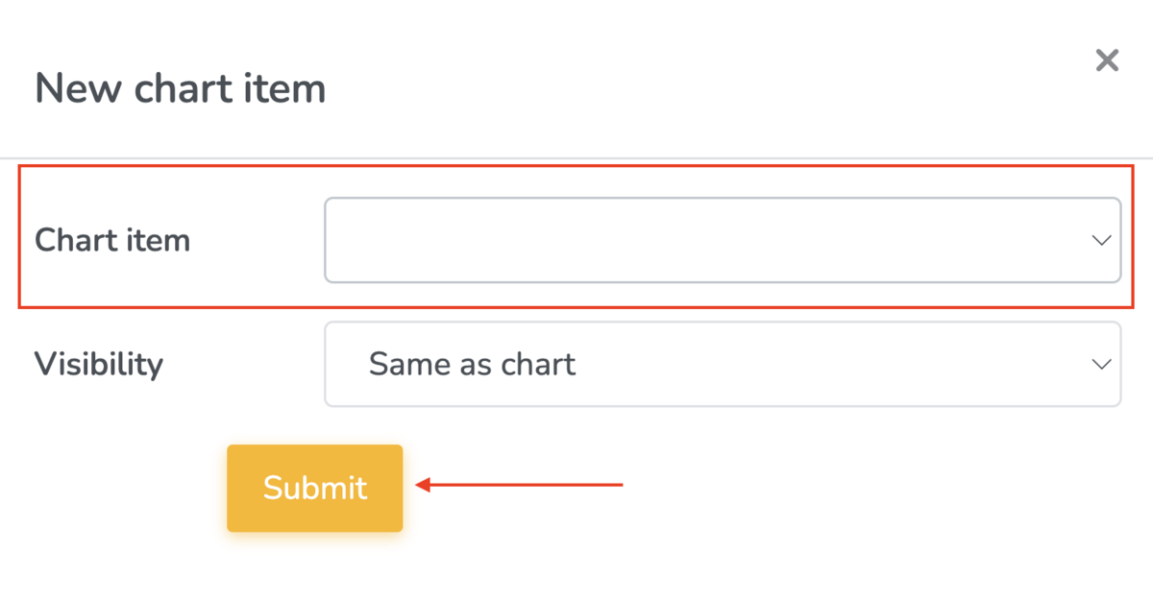Submit the new chart item form

coord(314,488)
